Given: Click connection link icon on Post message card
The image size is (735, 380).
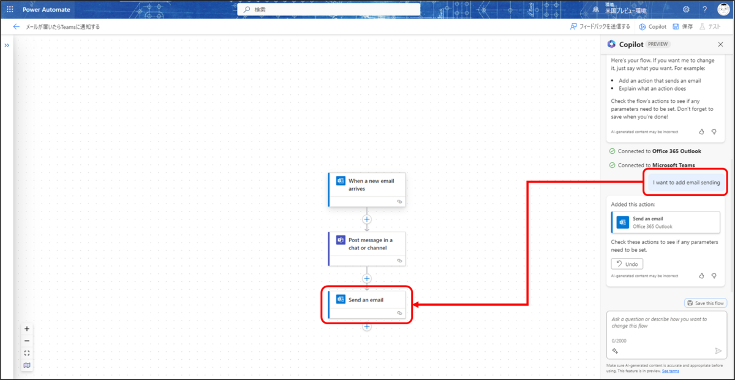Looking at the screenshot, I should pos(399,260).
